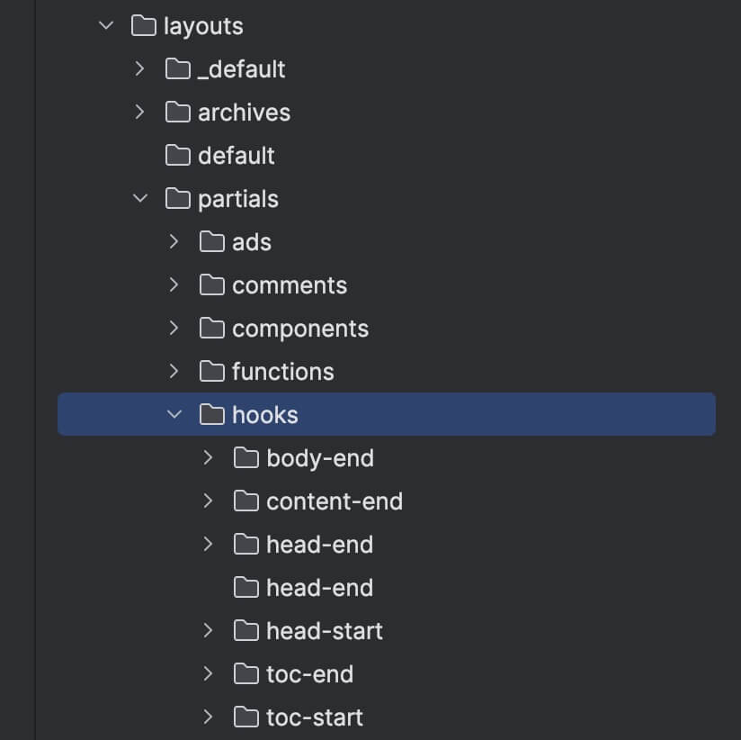741x740 pixels.
Task: Collapse the hooks folder chevron
Action: tap(174, 414)
